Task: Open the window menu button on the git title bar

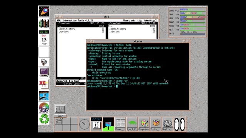Action: [57, 17]
